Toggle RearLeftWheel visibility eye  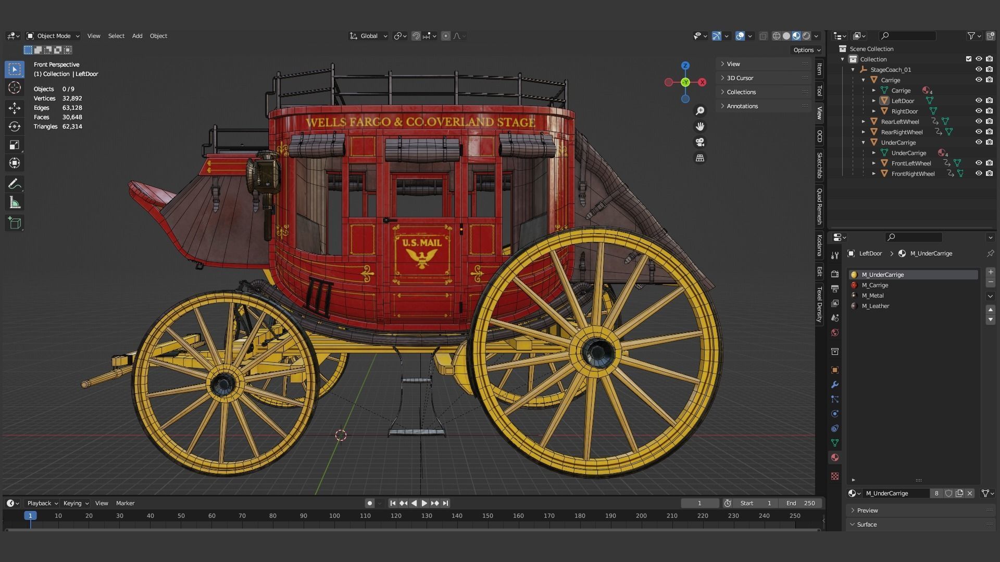(979, 121)
